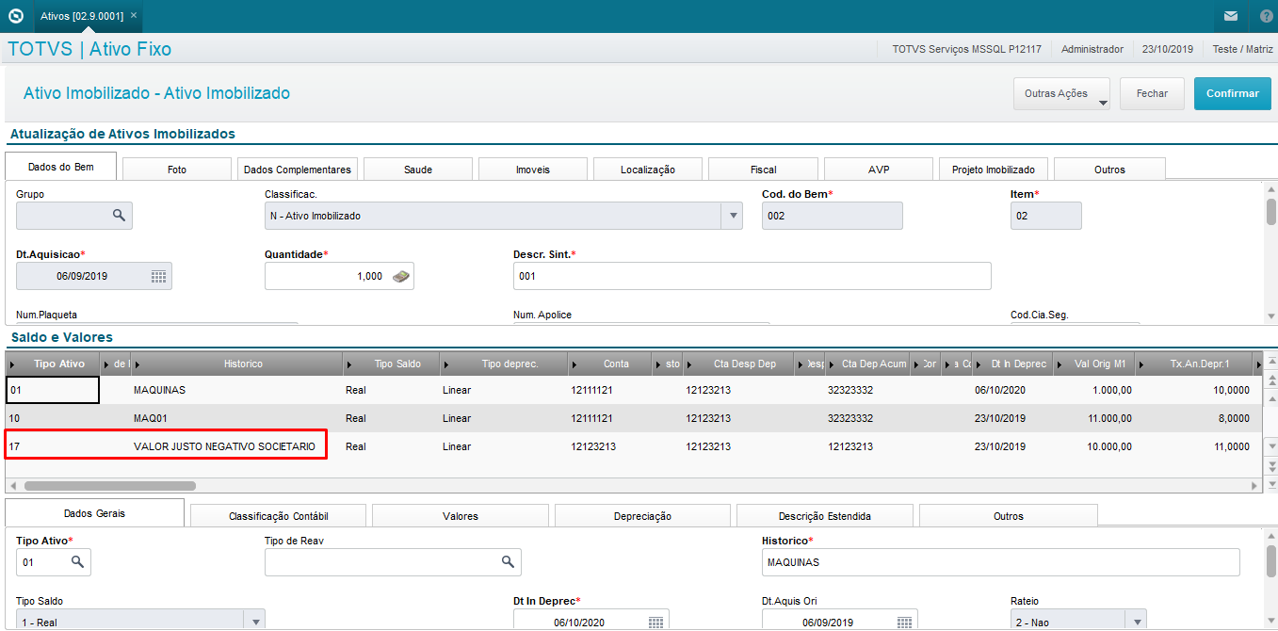Switch to the Dados do Bem tab

[60, 167]
